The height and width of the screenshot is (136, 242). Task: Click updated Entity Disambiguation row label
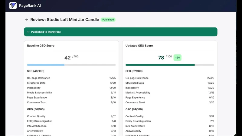[x=138, y=121]
